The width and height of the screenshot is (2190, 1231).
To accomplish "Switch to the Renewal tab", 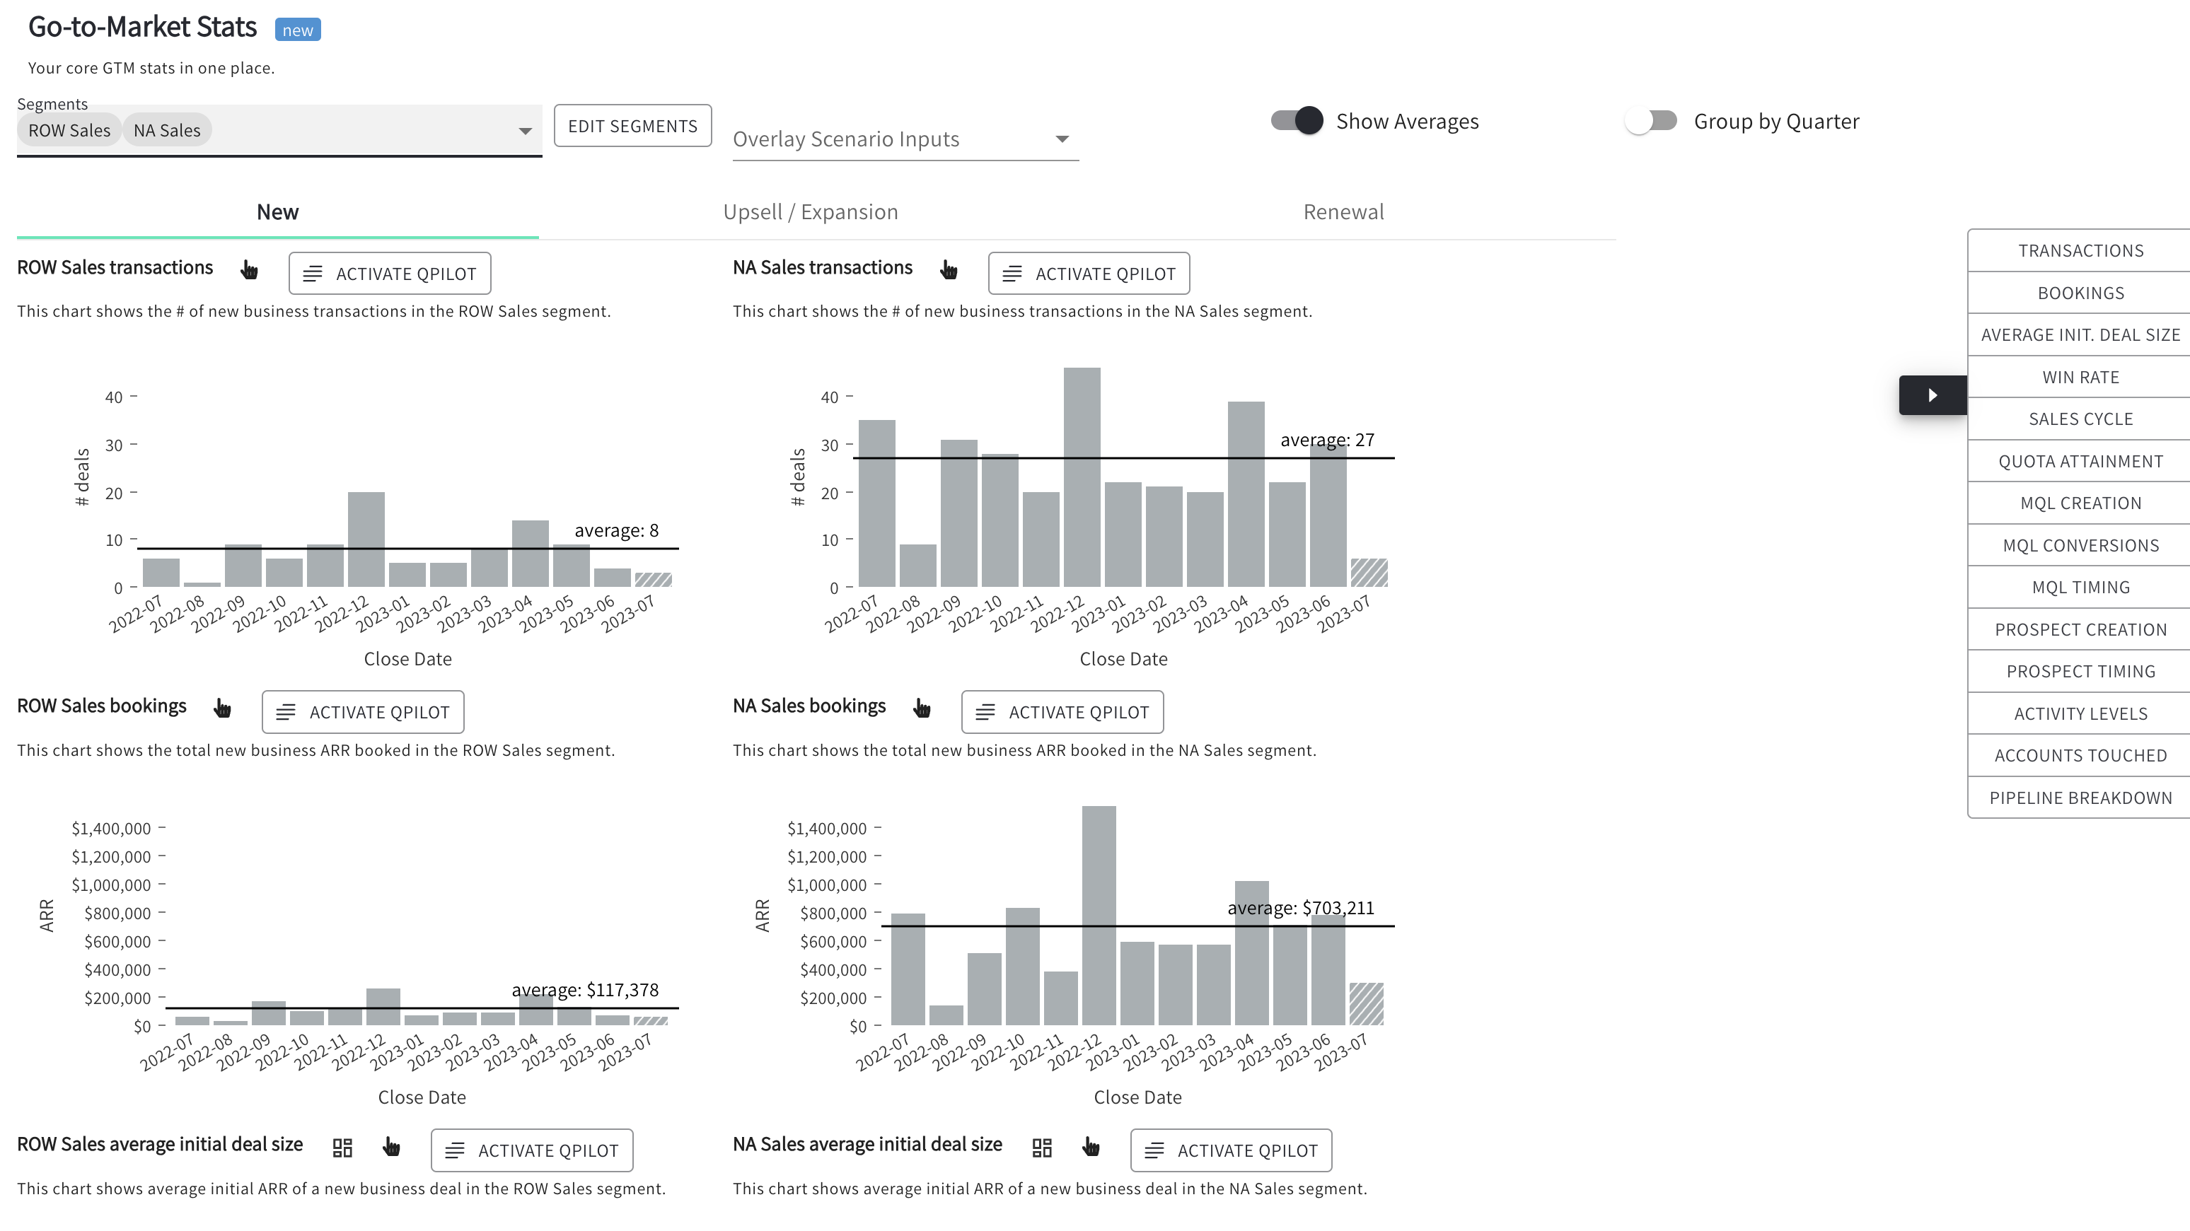I will coord(1343,211).
